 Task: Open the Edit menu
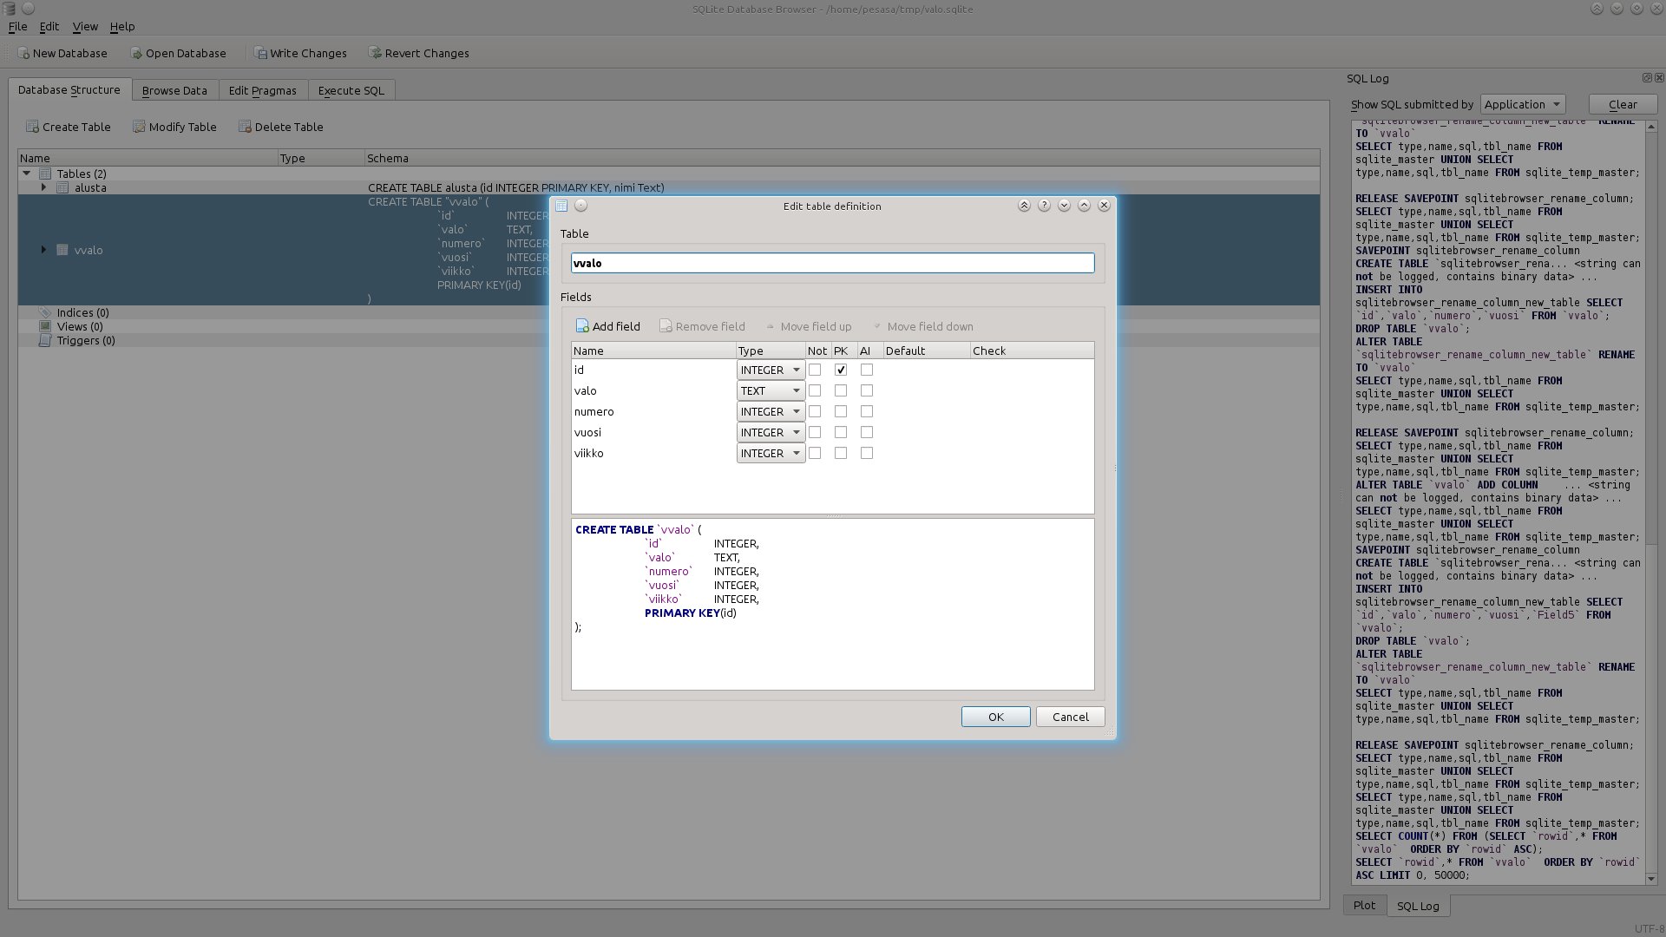[x=49, y=27]
